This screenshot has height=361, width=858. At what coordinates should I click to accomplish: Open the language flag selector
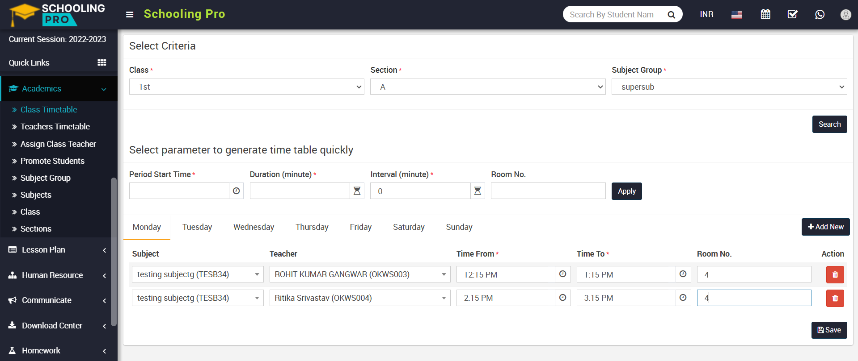tap(737, 15)
